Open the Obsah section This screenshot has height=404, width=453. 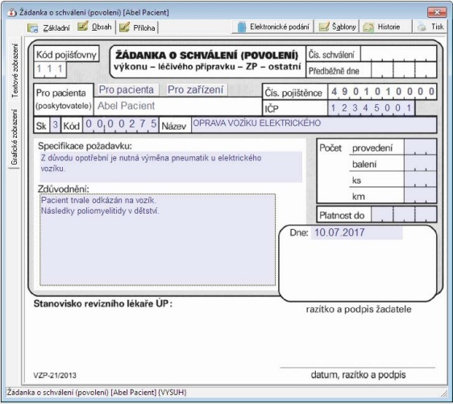coord(94,27)
